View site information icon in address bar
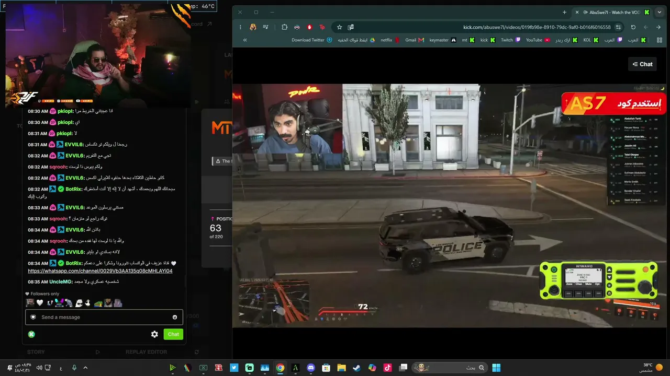 point(618,27)
